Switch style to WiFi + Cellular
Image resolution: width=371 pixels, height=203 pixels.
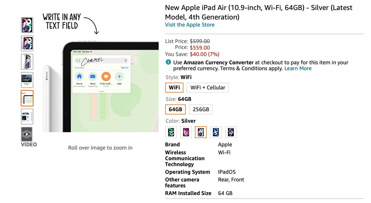coord(208,87)
